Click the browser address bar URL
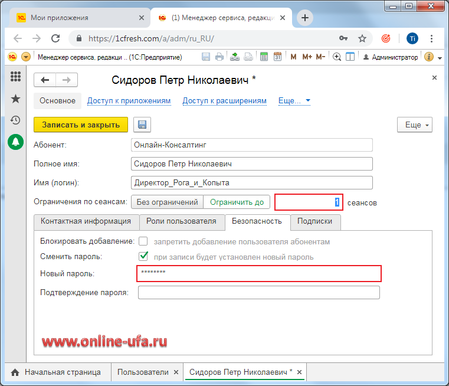Viewport: 449px width, 386px height. pos(151,38)
